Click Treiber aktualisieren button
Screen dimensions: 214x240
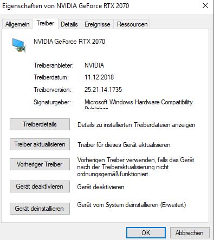(x=40, y=144)
